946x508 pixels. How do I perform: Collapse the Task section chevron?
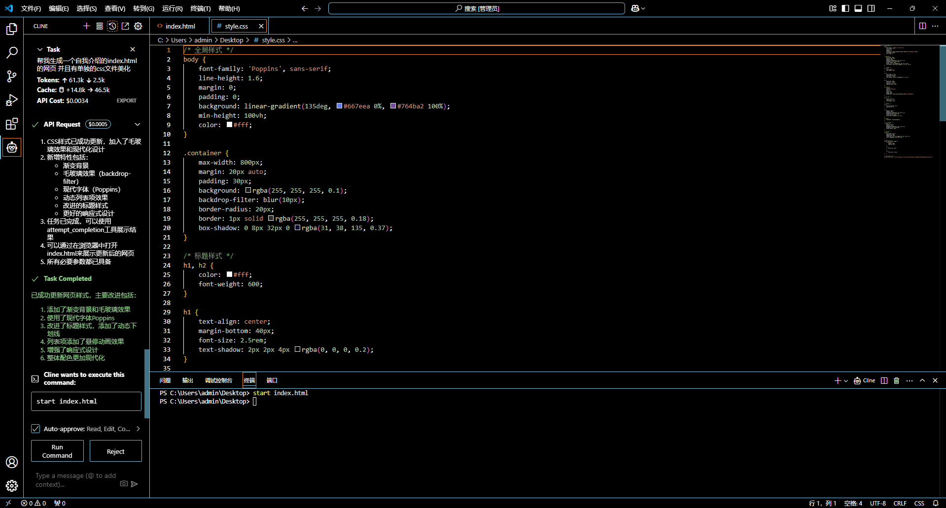[40, 49]
